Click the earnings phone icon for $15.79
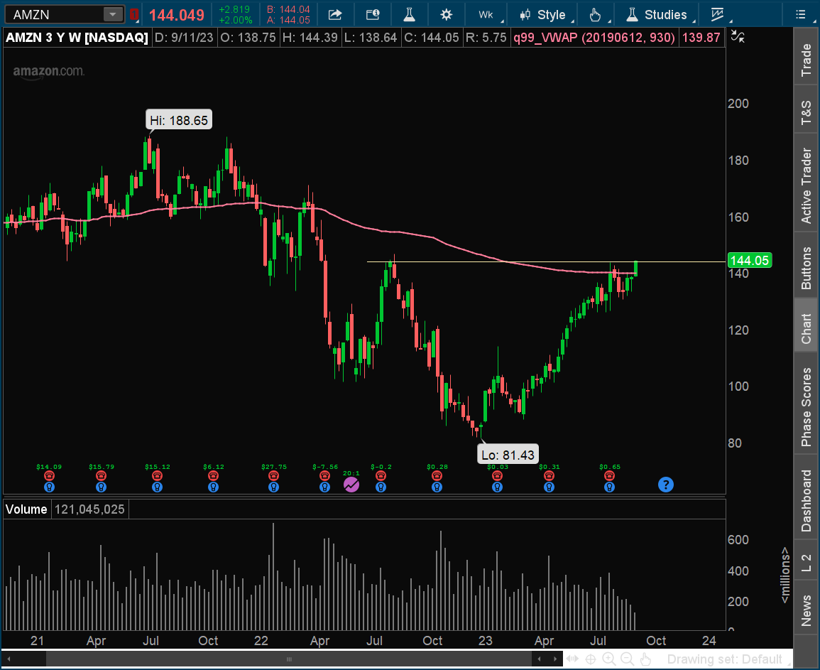 [x=101, y=476]
